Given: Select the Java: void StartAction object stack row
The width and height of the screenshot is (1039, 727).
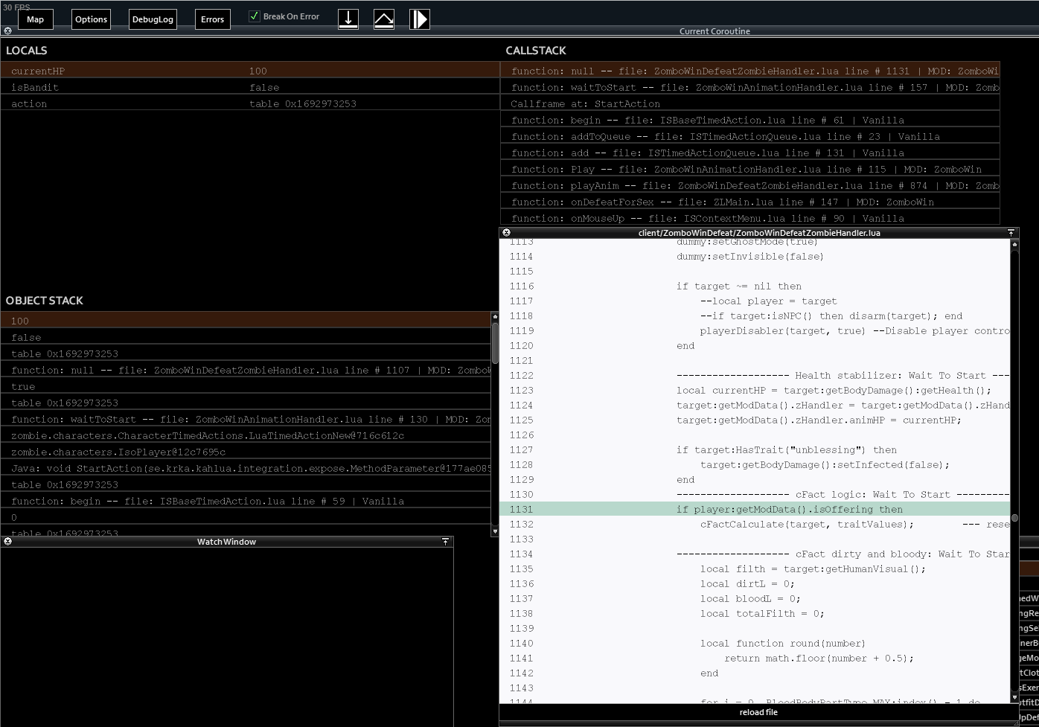Looking at the screenshot, I should [246, 468].
